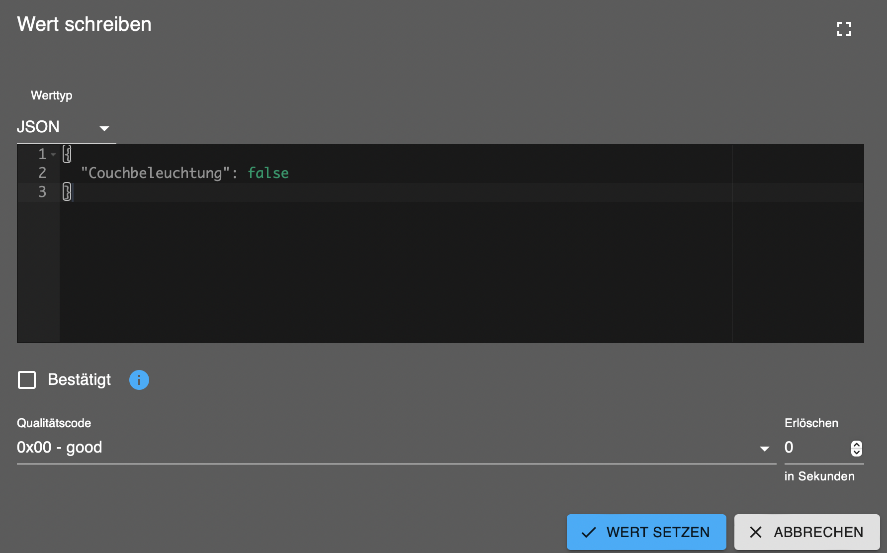Place cursor on the "Couchbeleuchtung" key
887x553 pixels.
[x=155, y=173]
